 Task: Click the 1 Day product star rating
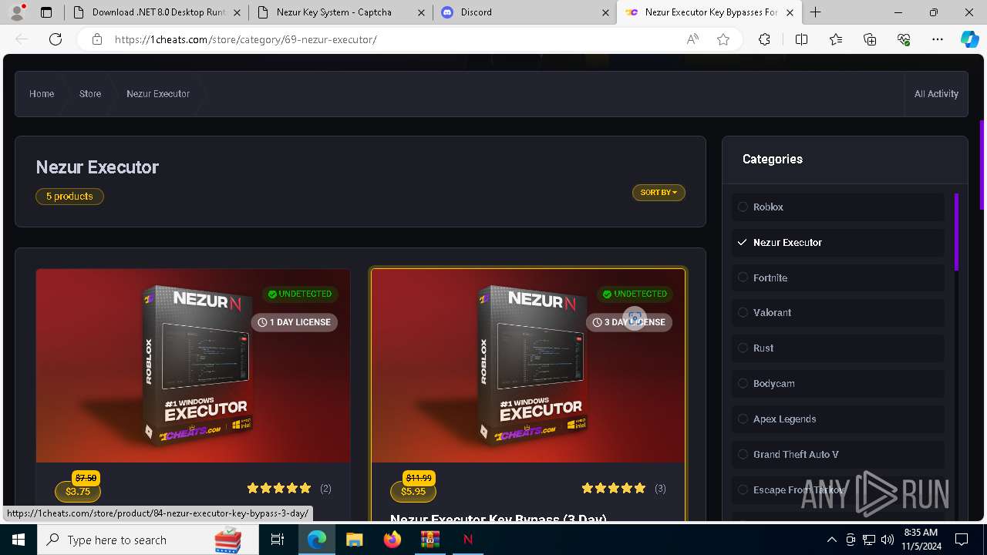click(x=279, y=488)
